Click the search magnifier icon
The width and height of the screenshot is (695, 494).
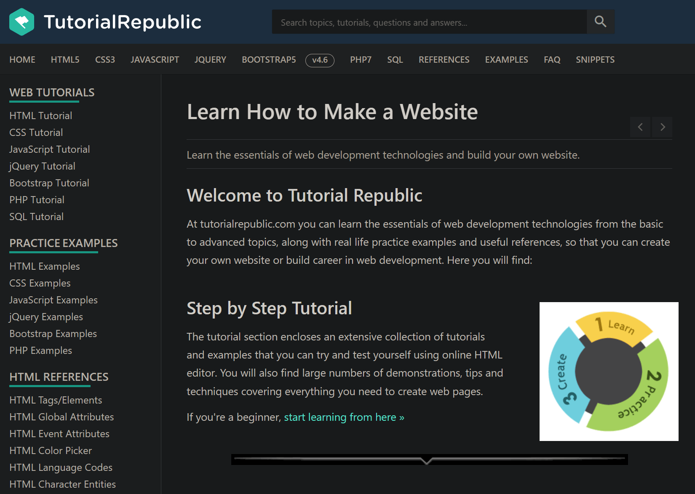point(600,21)
